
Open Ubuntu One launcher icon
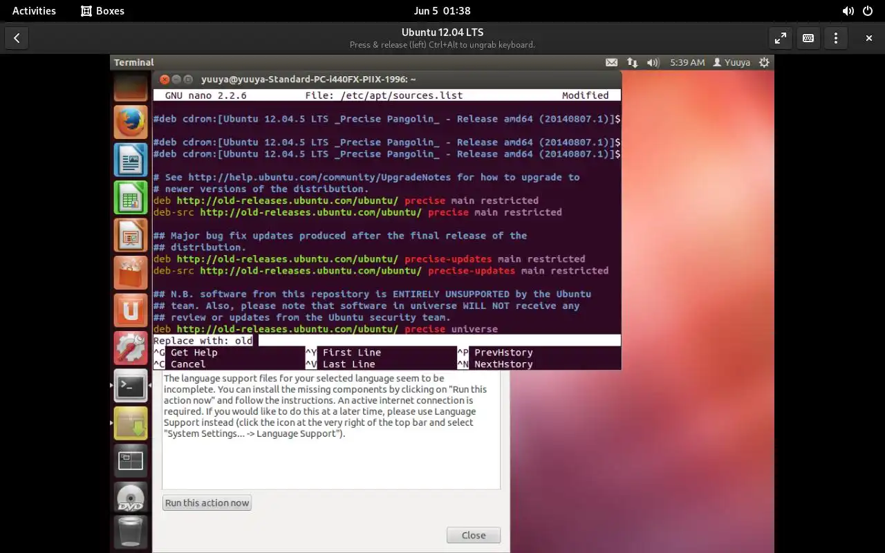click(x=131, y=310)
